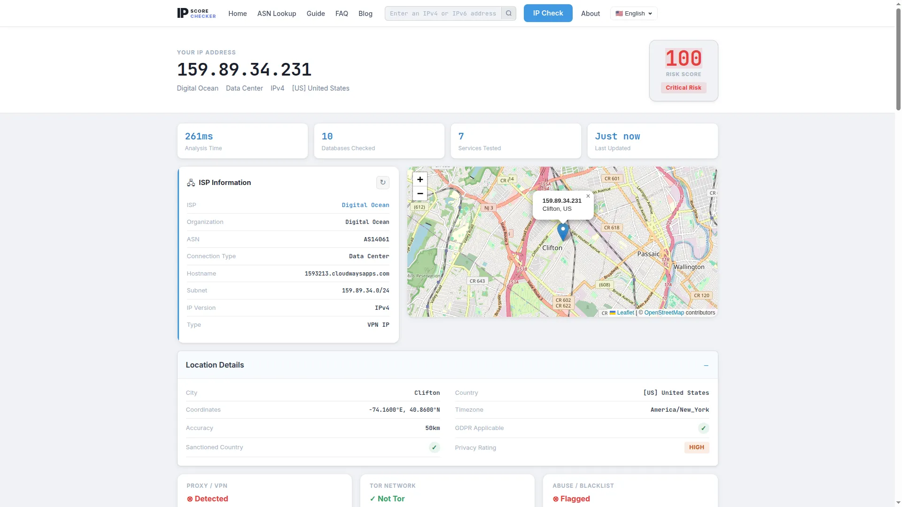Viewport: 902px width, 507px height.
Task: Click the IP Check button
Action: (x=548, y=13)
